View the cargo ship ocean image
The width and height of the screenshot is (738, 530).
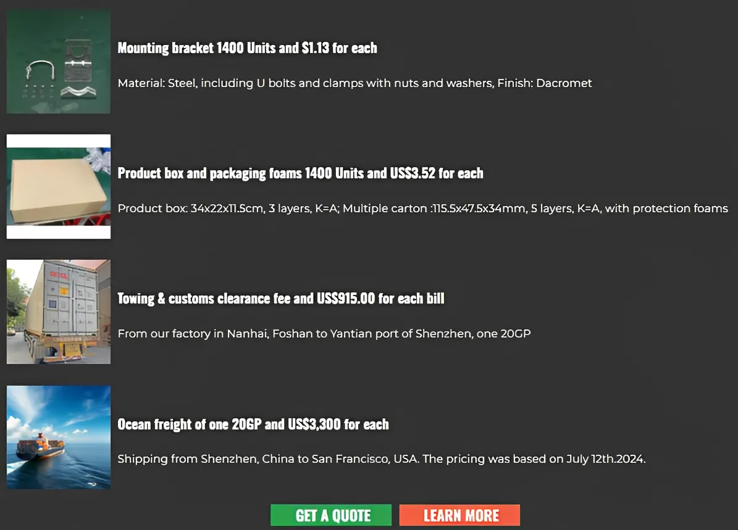pyautogui.click(x=59, y=437)
